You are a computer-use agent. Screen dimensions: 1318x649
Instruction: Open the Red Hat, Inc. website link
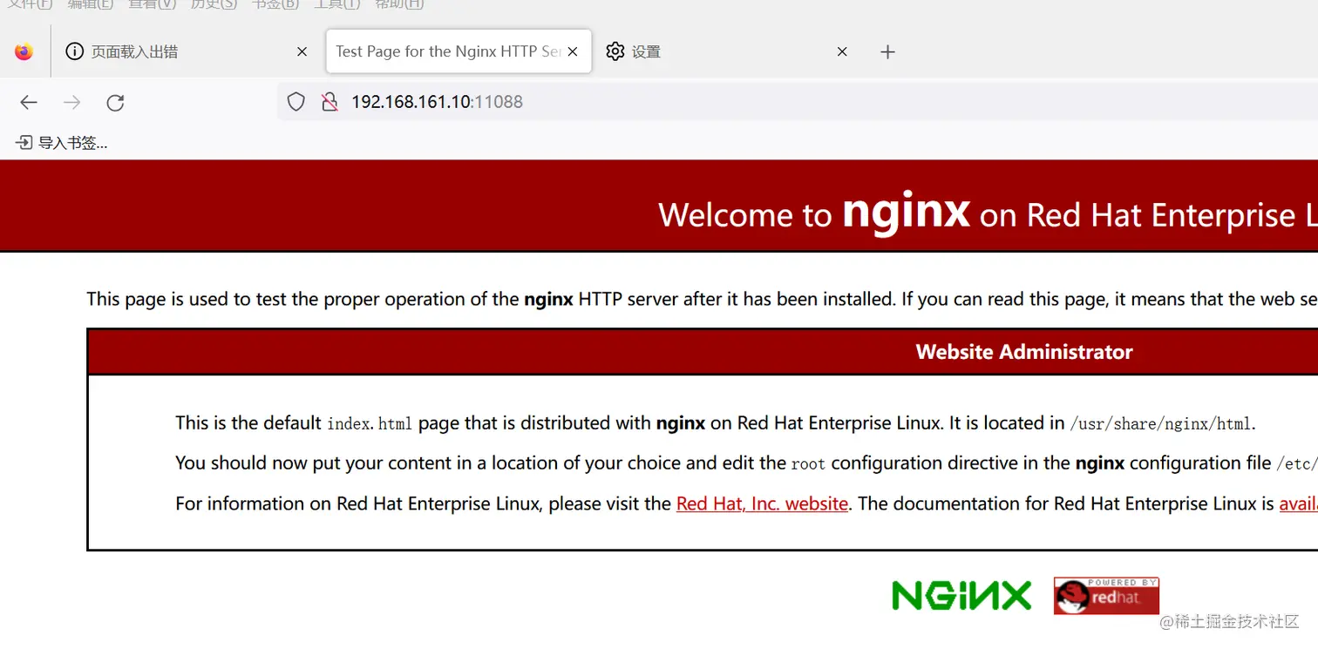762,504
